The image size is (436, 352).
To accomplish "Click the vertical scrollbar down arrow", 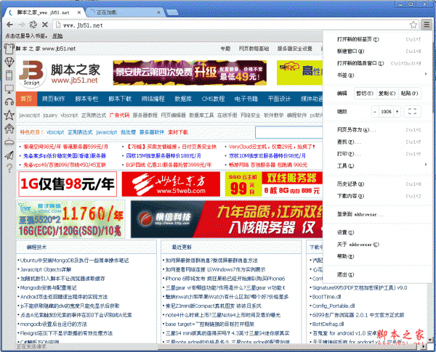I will (x=430, y=340).
